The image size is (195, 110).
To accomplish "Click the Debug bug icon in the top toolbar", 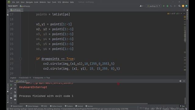I will pyautogui.click(x=167, y=6).
